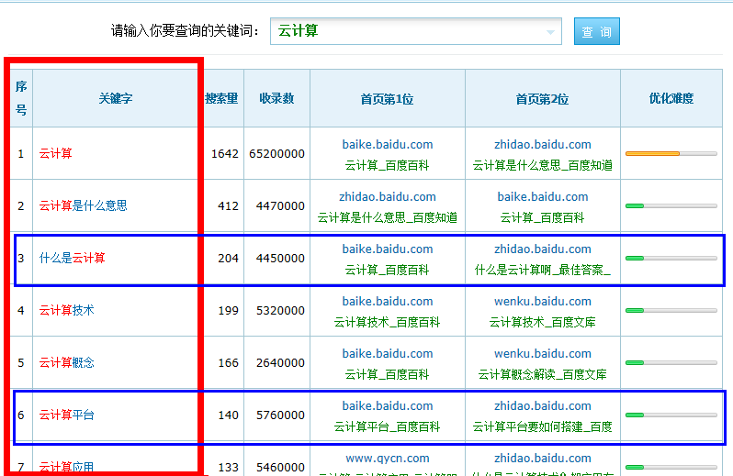The height and width of the screenshot is (476, 733).
Task: Click the 首页第1位 column header
Action: [387, 98]
